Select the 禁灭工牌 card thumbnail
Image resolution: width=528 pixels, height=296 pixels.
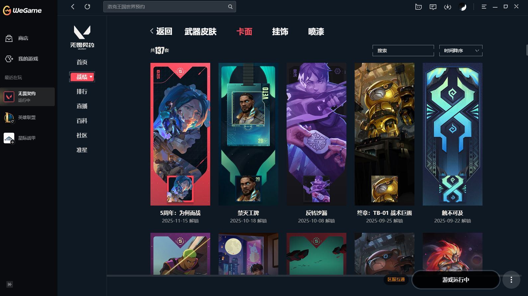[248, 134]
